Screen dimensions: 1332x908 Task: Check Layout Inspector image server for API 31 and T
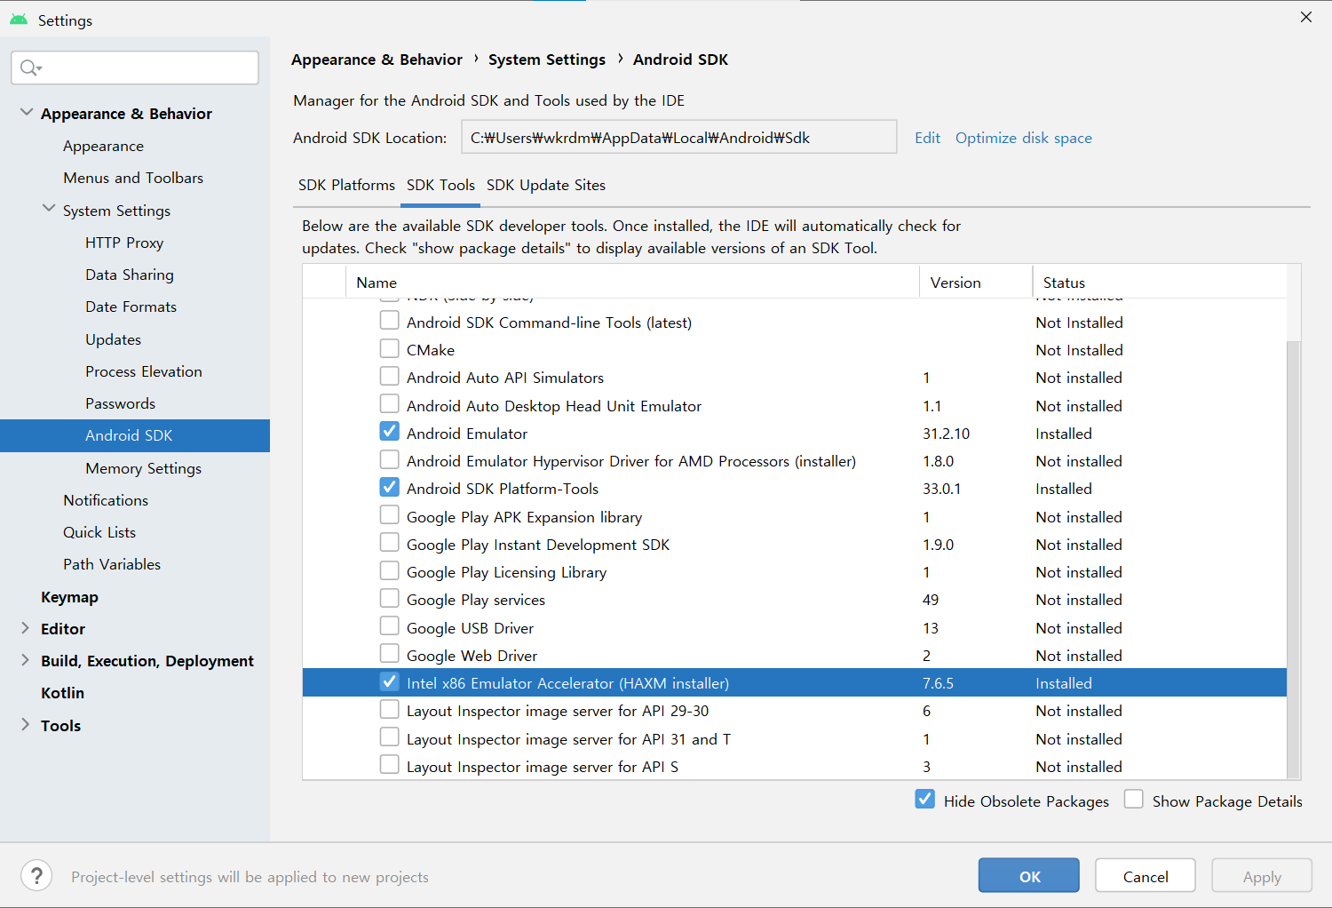(x=389, y=737)
